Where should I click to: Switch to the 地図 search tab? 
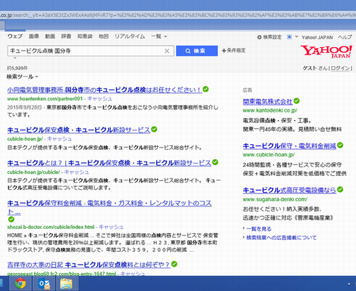(x=104, y=36)
